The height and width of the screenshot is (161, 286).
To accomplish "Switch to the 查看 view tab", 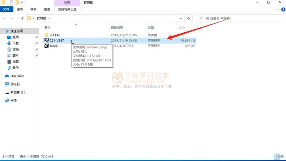I will [47, 9].
